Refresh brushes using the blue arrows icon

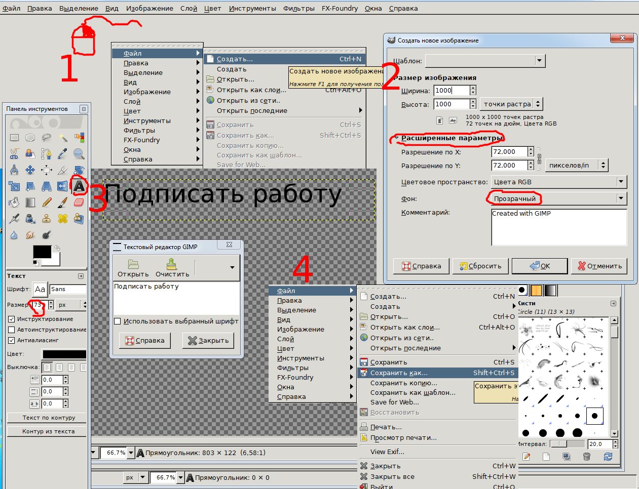click(x=608, y=457)
